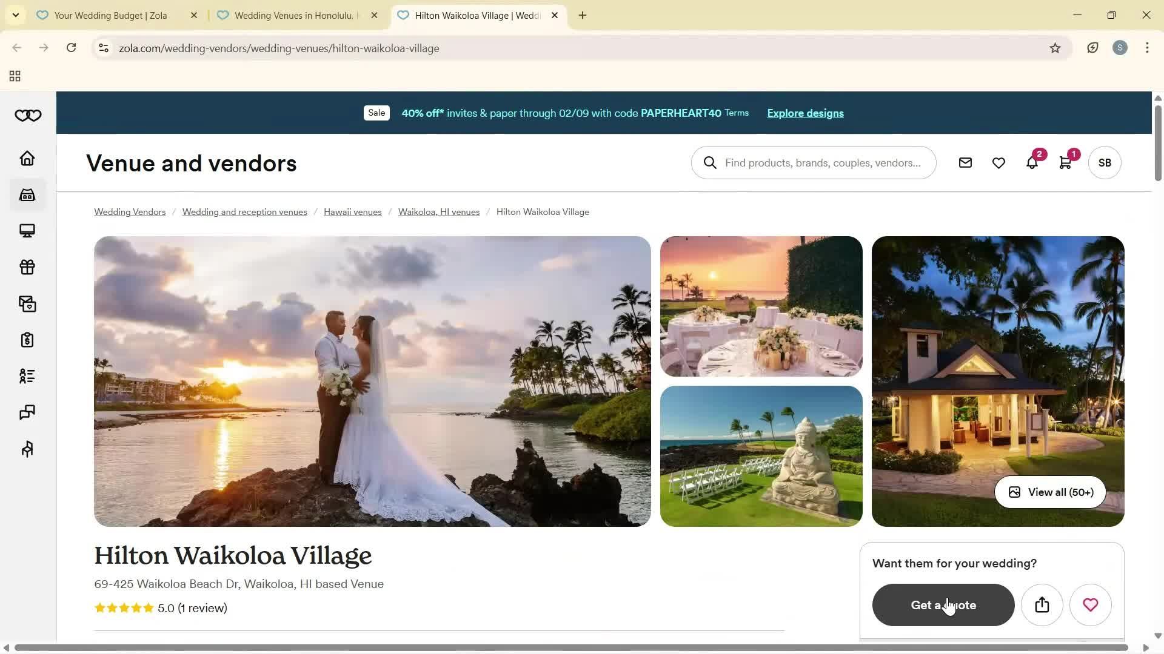Check notifications via the bell icon

(x=1032, y=162)
